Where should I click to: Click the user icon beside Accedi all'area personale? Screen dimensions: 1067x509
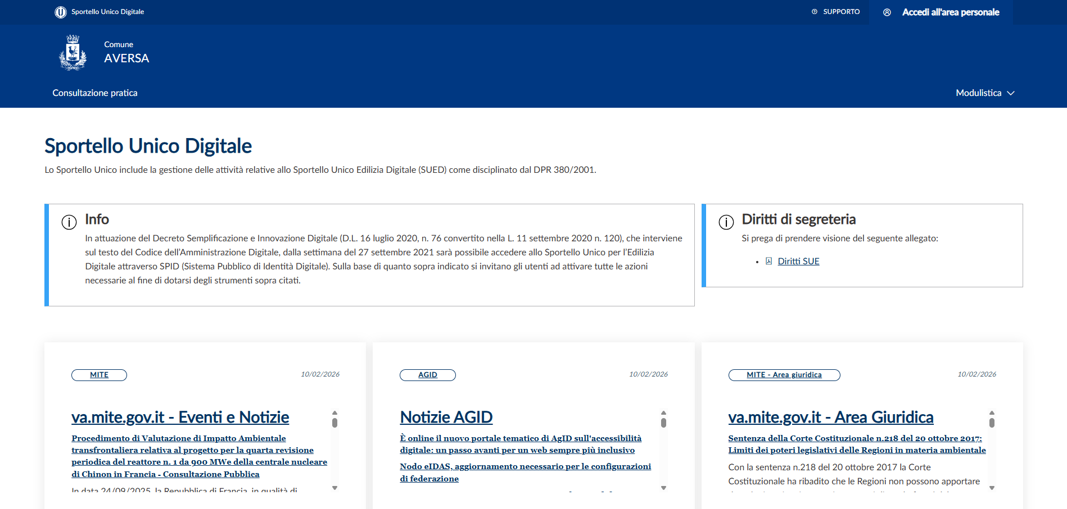pyautogui.click(x=887, y=12)
